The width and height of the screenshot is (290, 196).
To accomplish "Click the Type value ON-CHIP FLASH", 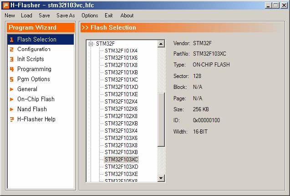I will [x=211, y=65].
